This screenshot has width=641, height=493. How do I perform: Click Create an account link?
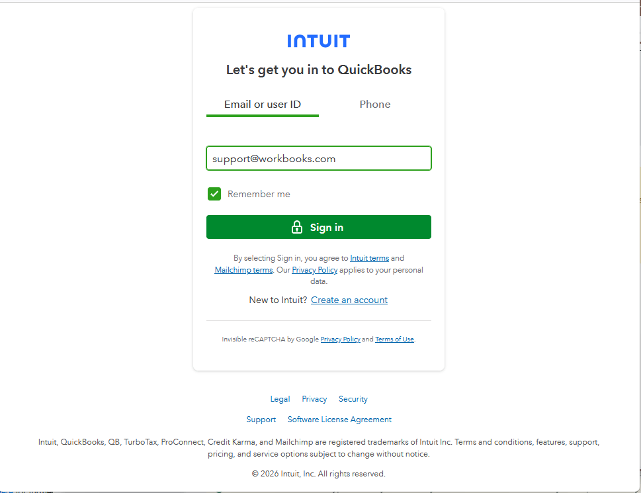349,300
